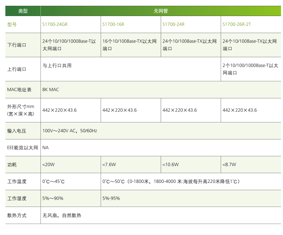Image resolution: width=283 pixels, height=235 pixels.
Task: Select model S1700-24GR
Action: click(55, 24)
